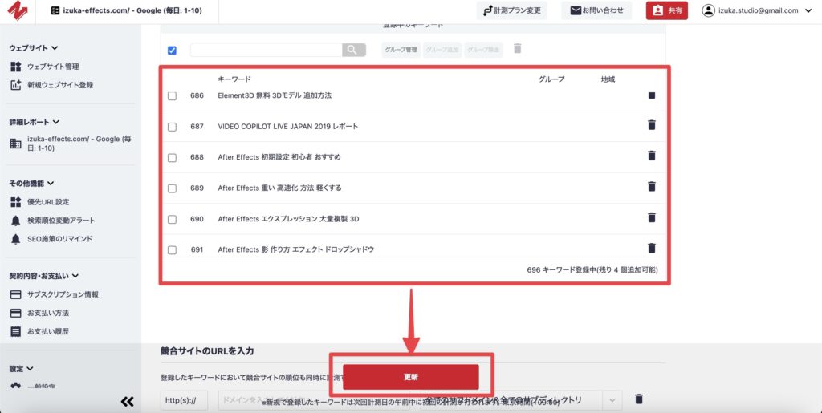Expand the http(s):// protocol dropdown
Image resolution: width=822 pixels, height=413 pixels.
click(x=185, y=399)
